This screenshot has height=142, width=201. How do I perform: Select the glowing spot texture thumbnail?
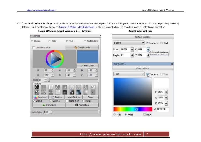[x=72, y=92]
